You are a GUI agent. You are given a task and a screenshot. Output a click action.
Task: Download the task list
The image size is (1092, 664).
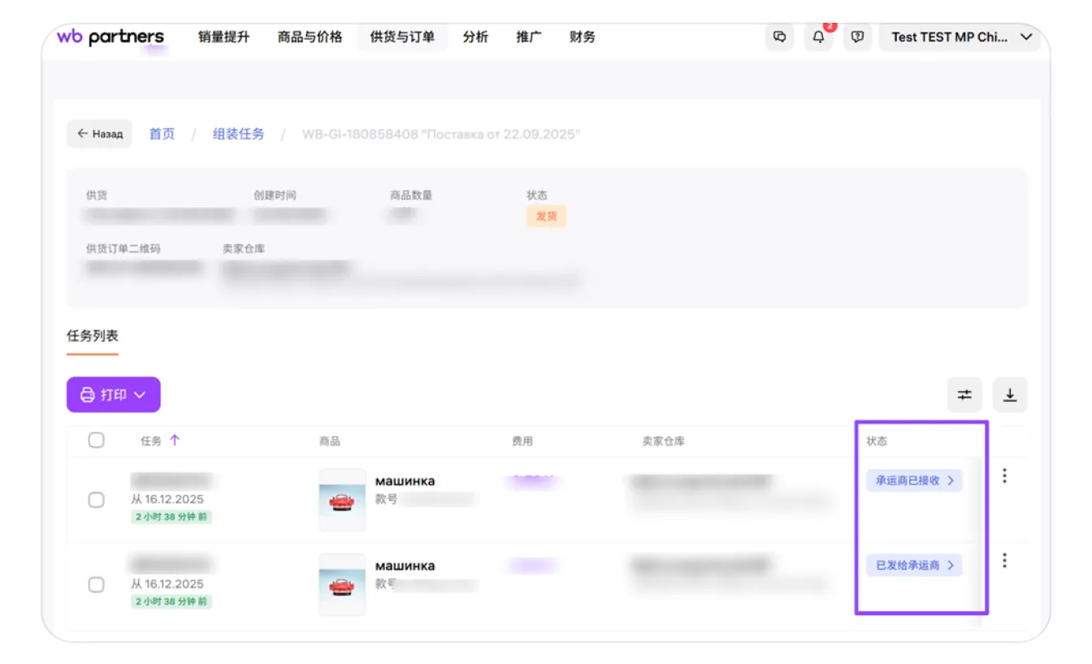1010,395
